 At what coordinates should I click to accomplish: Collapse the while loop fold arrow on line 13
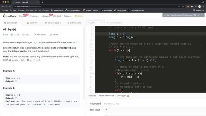pos(94,50)
